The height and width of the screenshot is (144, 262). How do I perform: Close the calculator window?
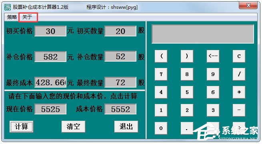pos(248,5)
